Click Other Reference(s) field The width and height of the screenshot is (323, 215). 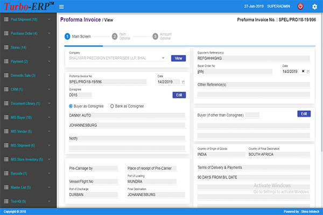[x=254, y=85]
